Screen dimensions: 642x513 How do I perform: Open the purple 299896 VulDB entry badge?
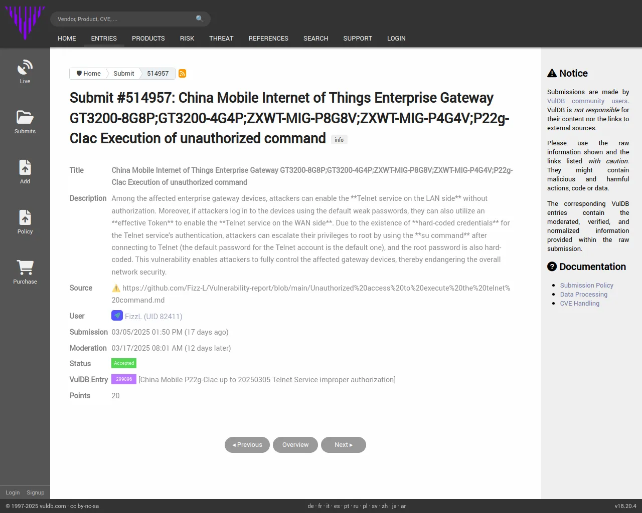click(124, 379)
